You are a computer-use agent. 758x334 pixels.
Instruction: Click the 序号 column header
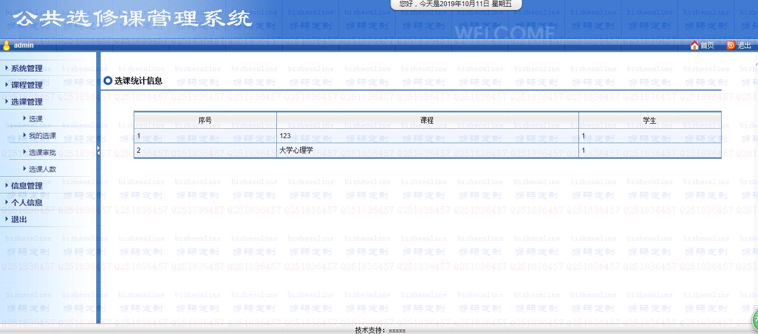205,120
